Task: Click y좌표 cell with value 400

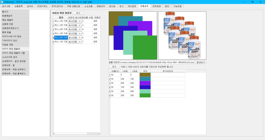Action: [135, 91]
